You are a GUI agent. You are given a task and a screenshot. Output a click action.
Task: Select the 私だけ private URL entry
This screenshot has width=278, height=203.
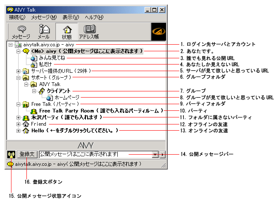[45, 64]
